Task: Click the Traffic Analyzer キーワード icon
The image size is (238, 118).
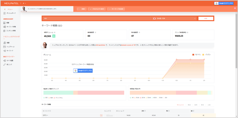Action: [4, 51]
